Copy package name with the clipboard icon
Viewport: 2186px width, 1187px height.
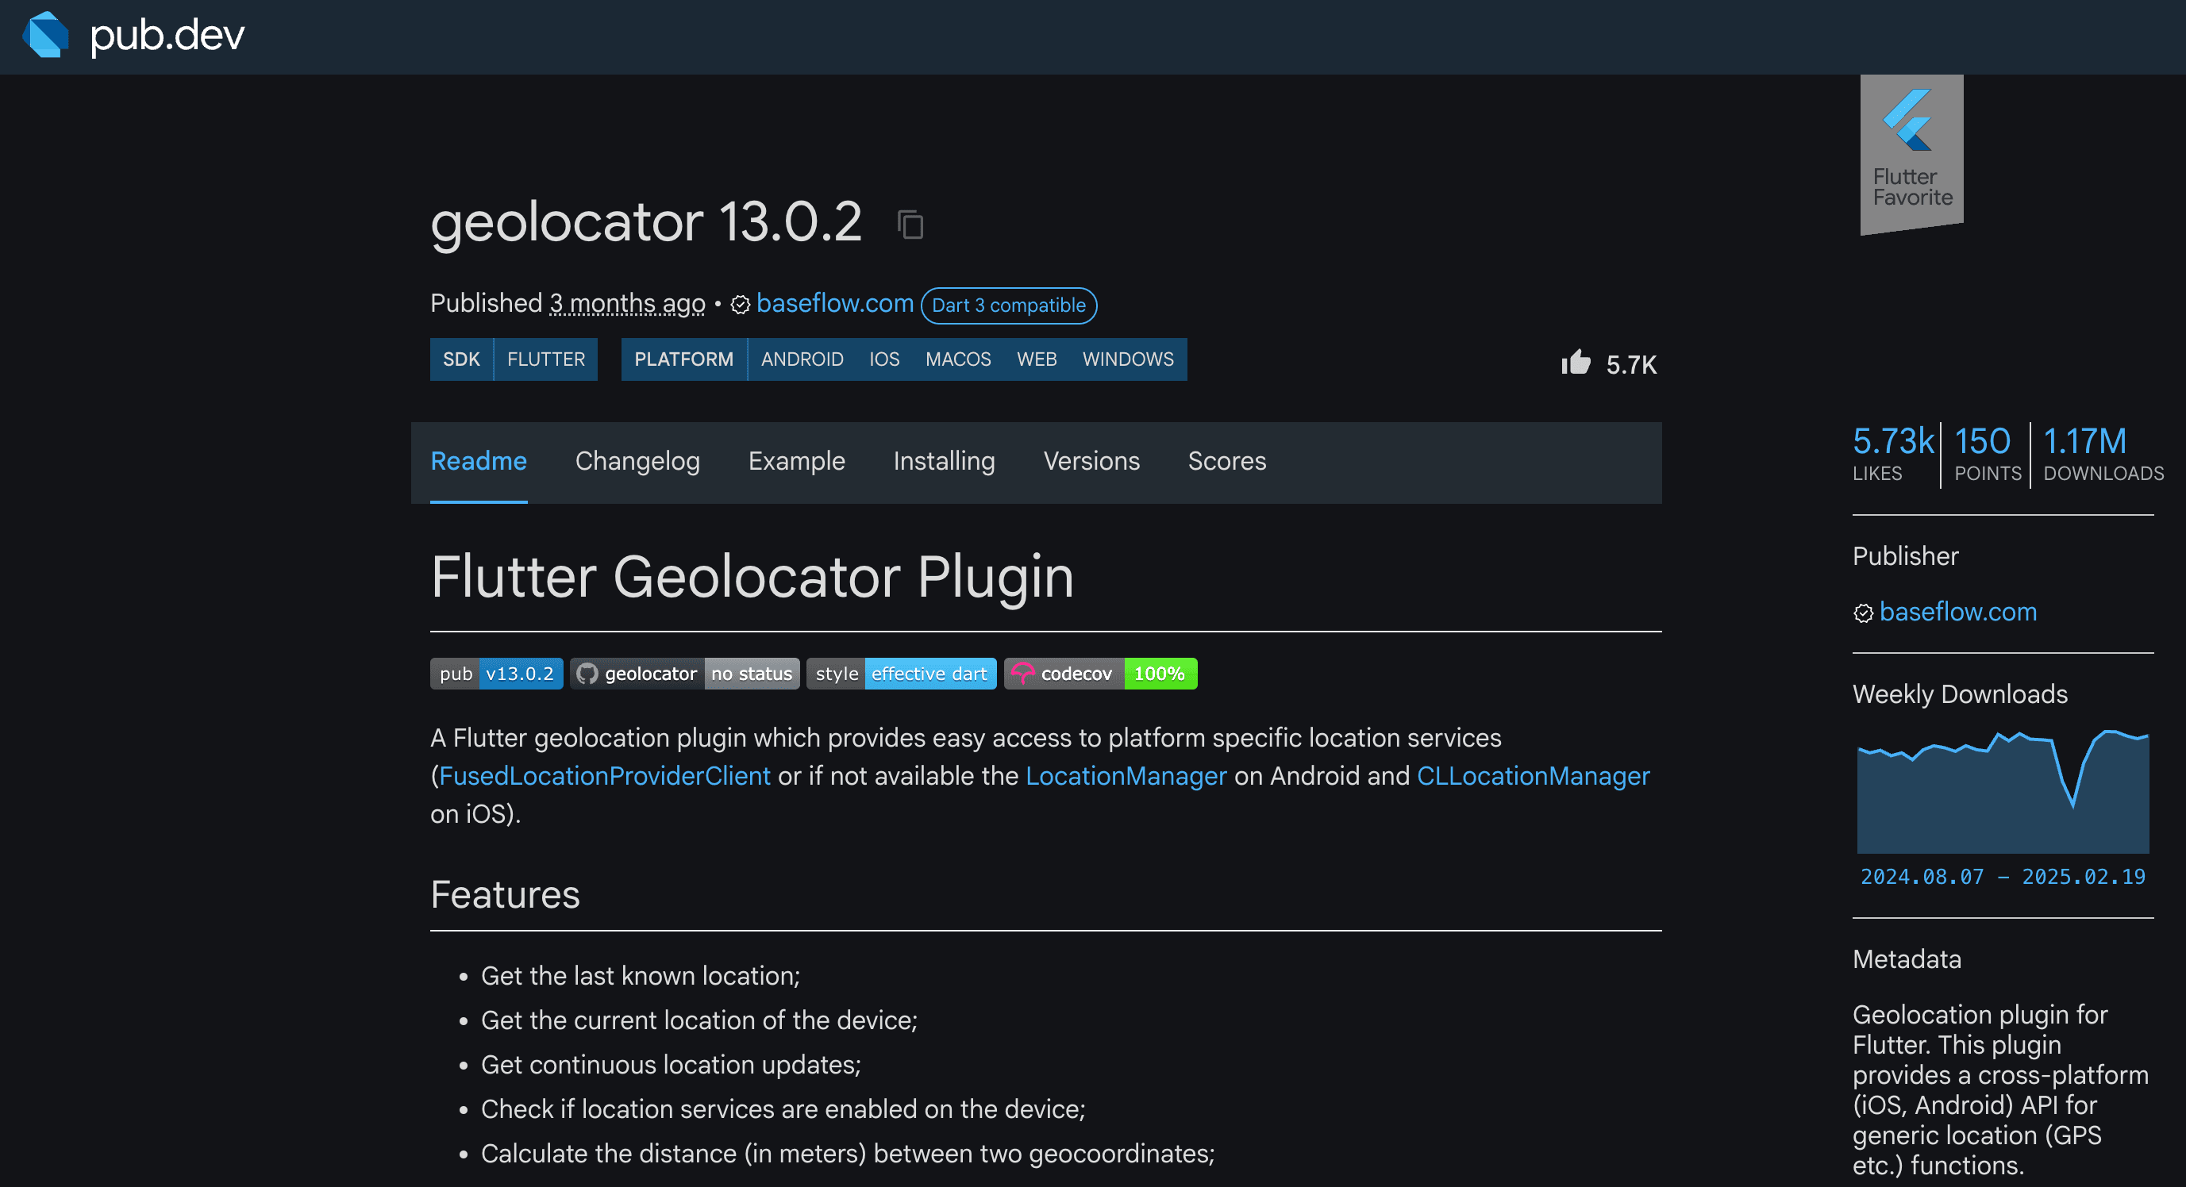910,225
